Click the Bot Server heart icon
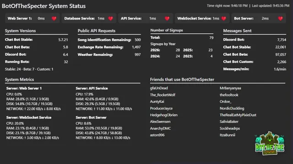The height and width of the screenshot is (164, 293). point(280,18)
